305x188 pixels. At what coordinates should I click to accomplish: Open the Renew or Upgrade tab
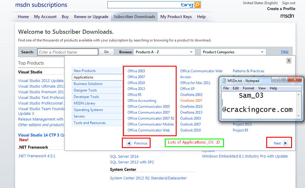click(91, 17)
